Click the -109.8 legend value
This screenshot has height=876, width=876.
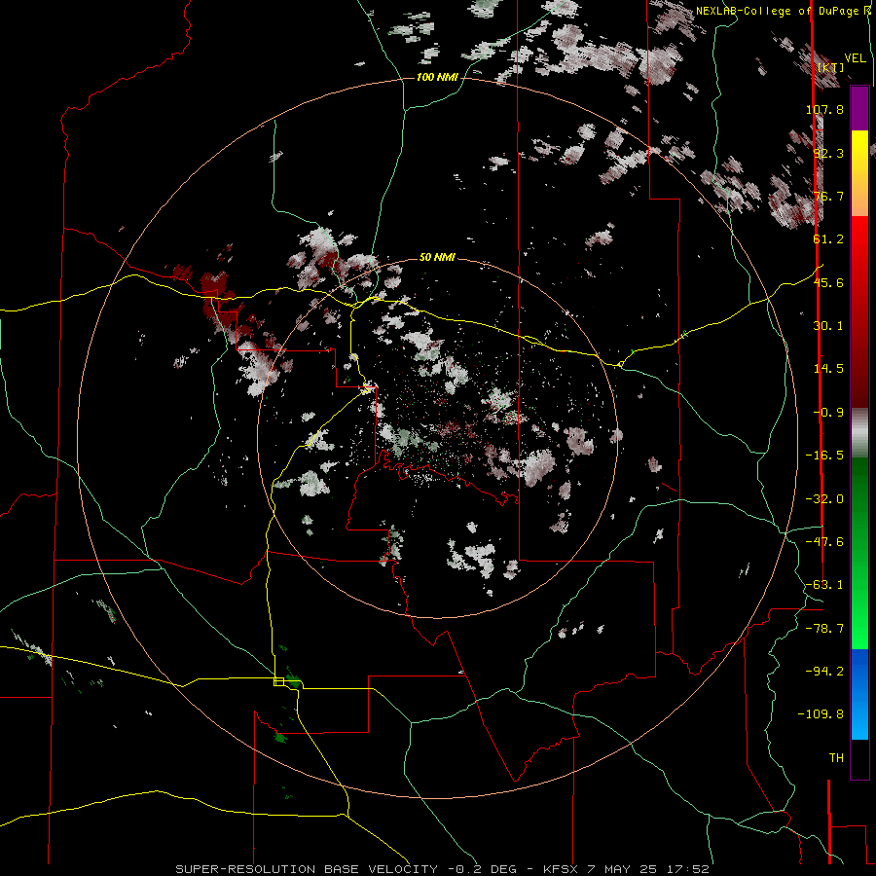point(821,714)
